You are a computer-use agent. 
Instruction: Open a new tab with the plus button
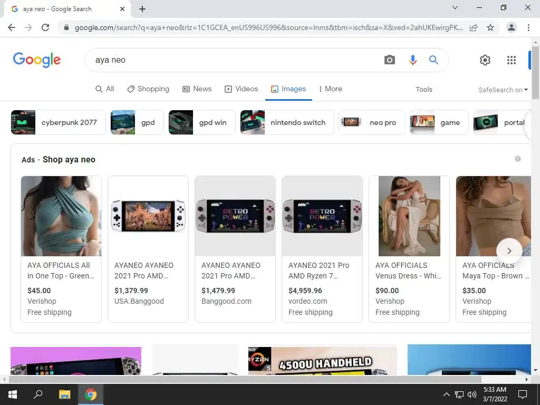142,9
